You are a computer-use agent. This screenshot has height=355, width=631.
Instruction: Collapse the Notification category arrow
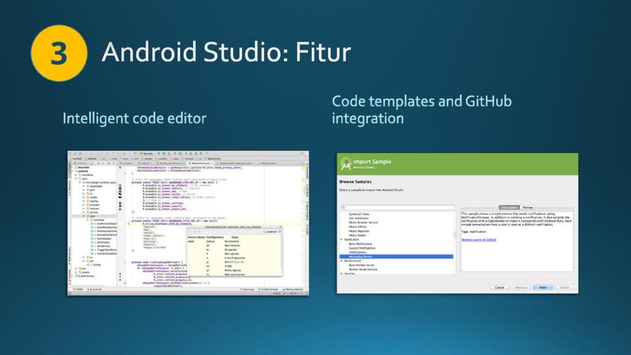click(341, 240)
